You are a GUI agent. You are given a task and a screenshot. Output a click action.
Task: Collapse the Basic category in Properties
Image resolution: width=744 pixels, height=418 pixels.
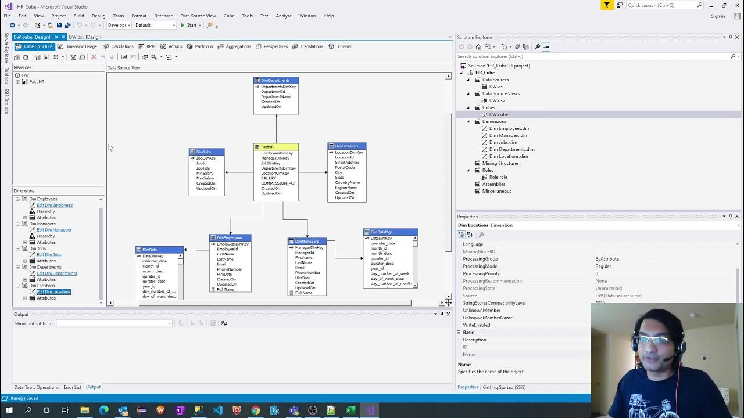459,333
